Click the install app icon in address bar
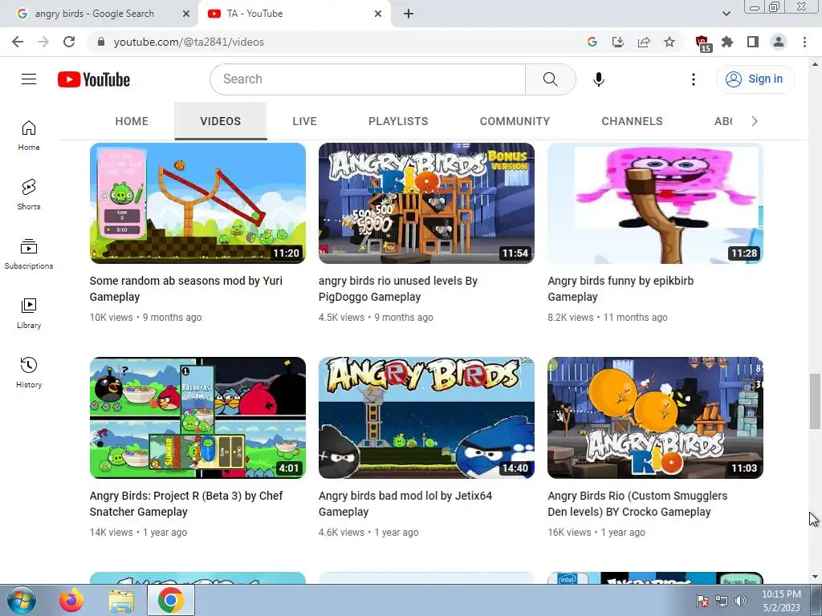 coord(618,42)
